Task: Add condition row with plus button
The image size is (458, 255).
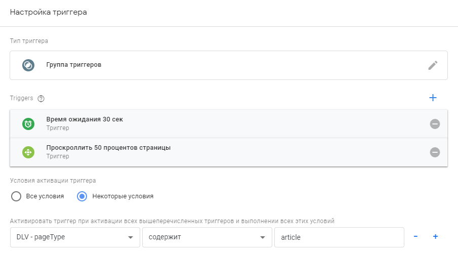Action: (435, 236)
